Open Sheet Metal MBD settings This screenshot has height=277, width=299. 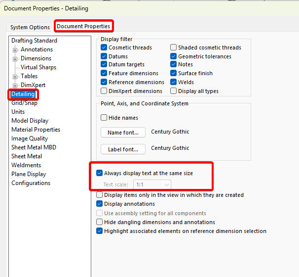coord(34,147)
